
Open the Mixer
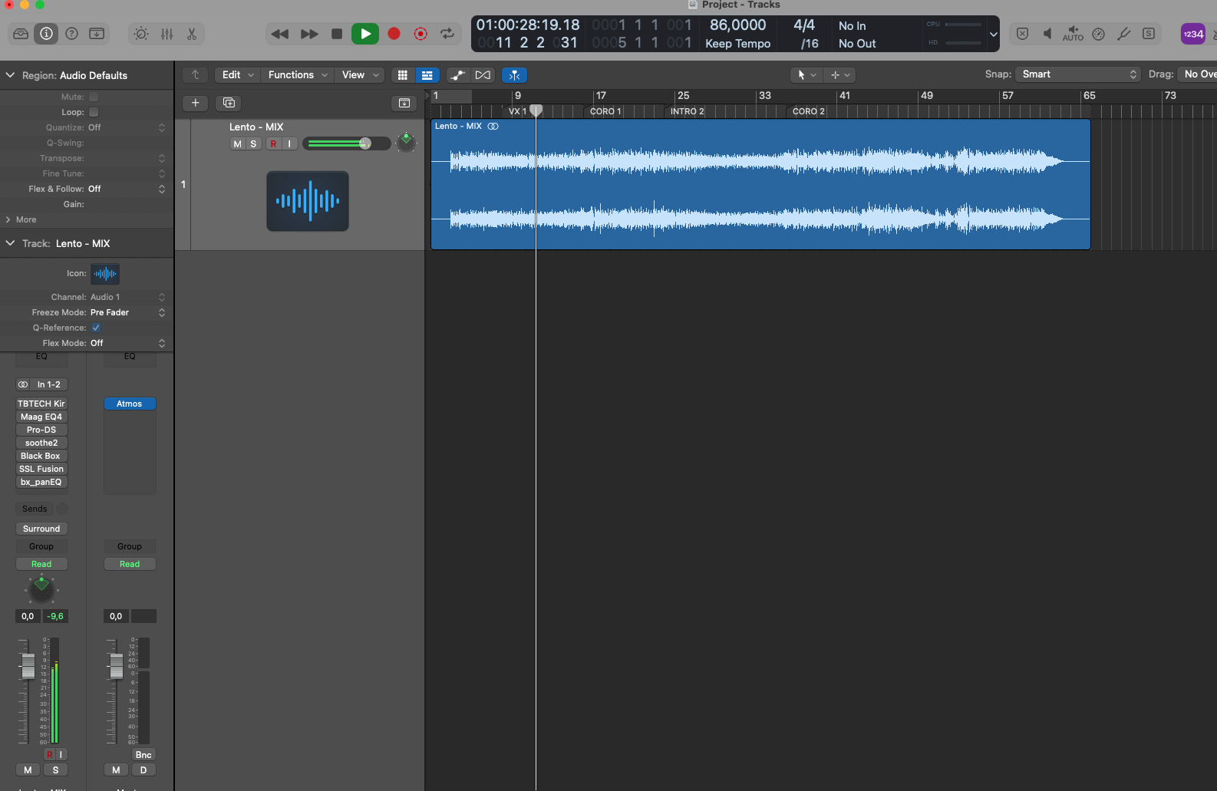tap(167, 34)
